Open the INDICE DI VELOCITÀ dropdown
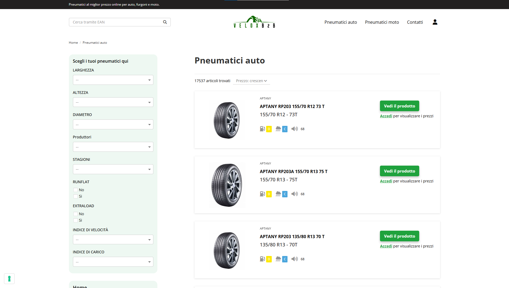The width and height of the screenshot is (509, 288). pyautogui.click(x=113, y=240)
